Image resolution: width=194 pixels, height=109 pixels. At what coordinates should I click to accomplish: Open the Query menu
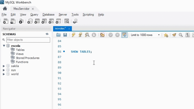coord(34,15)
